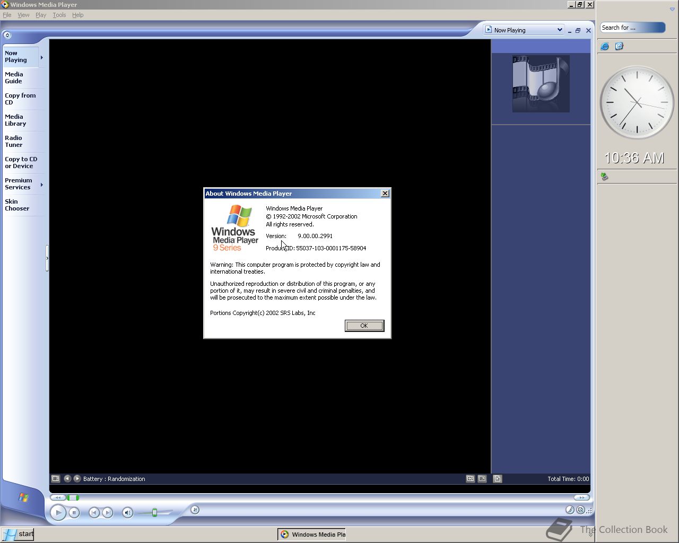The width and height of the screenshot is (679, 543).
Task: Click Battery : Randomization visualization label
Action: [114, 478]
